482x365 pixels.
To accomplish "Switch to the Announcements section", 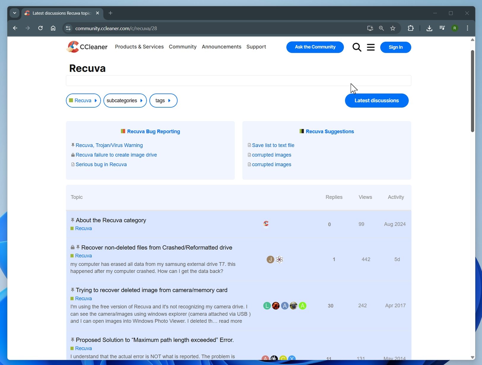I will pyautogui.click(x=221, y=47).
